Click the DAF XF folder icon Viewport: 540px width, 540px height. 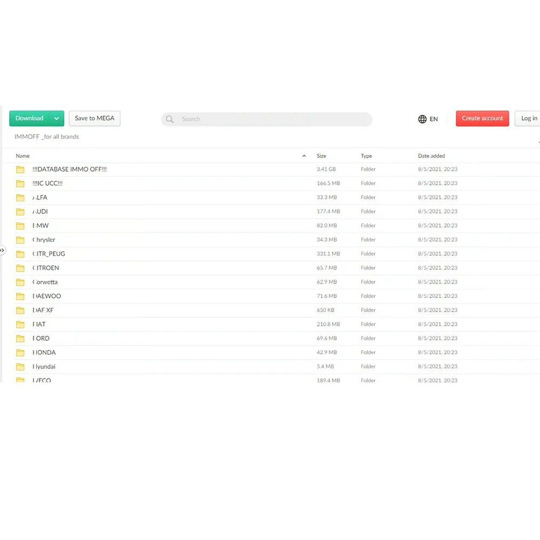(21, 310)
